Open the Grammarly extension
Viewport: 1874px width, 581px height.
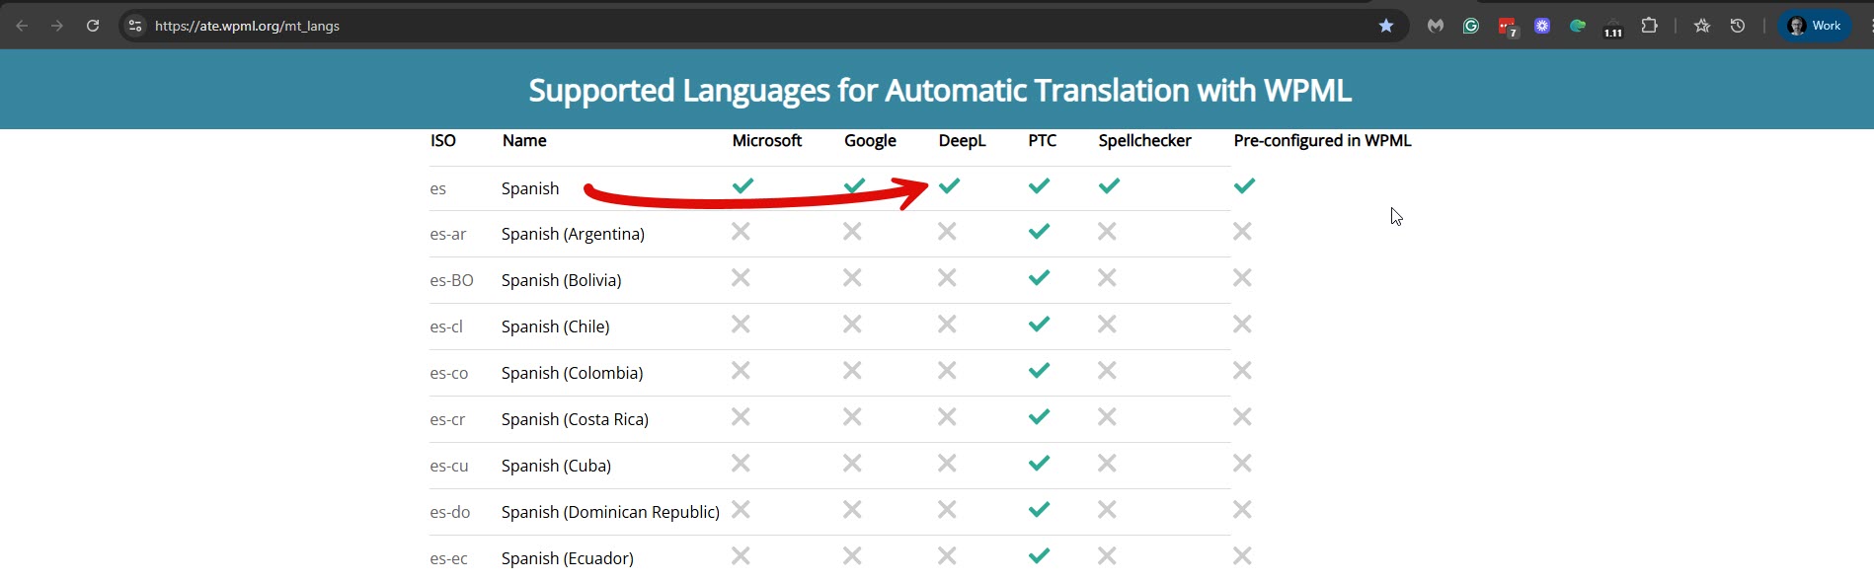[x=1471, y=26]
